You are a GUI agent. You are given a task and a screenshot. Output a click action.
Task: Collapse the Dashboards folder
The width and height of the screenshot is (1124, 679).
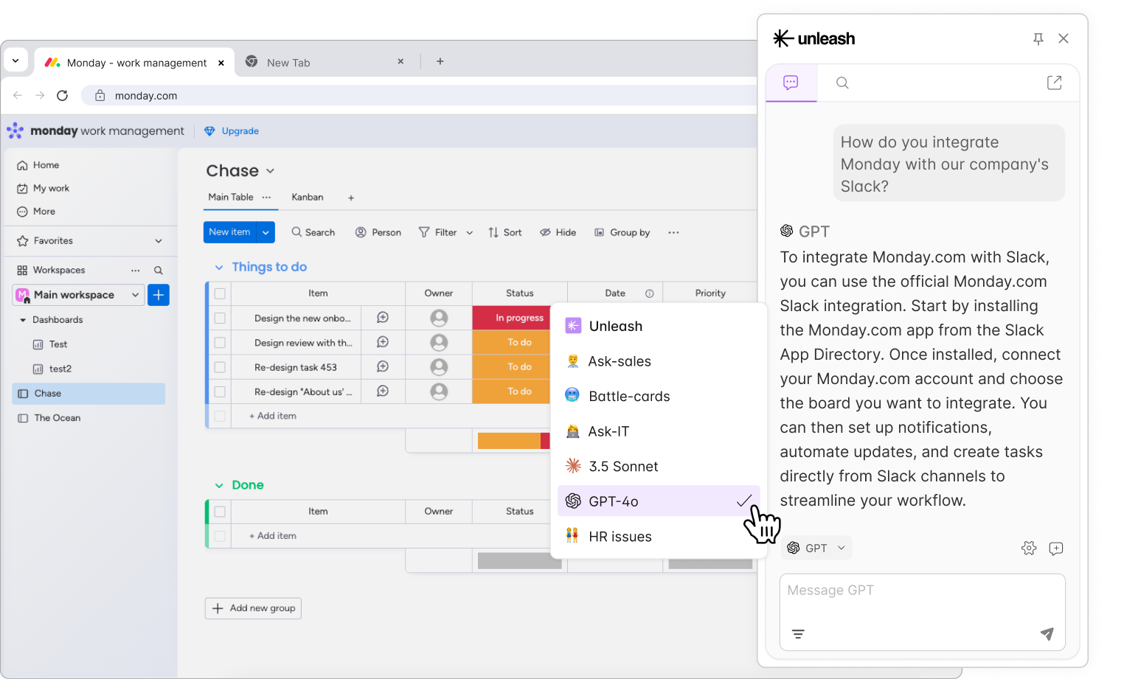23,320
